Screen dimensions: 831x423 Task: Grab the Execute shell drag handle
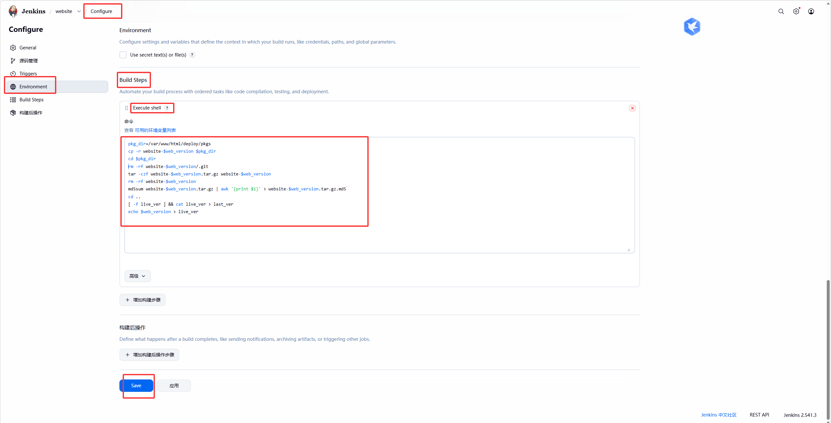click(127, 108)
